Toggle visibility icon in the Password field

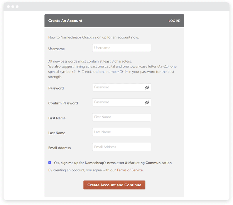(x=147, y=88)
